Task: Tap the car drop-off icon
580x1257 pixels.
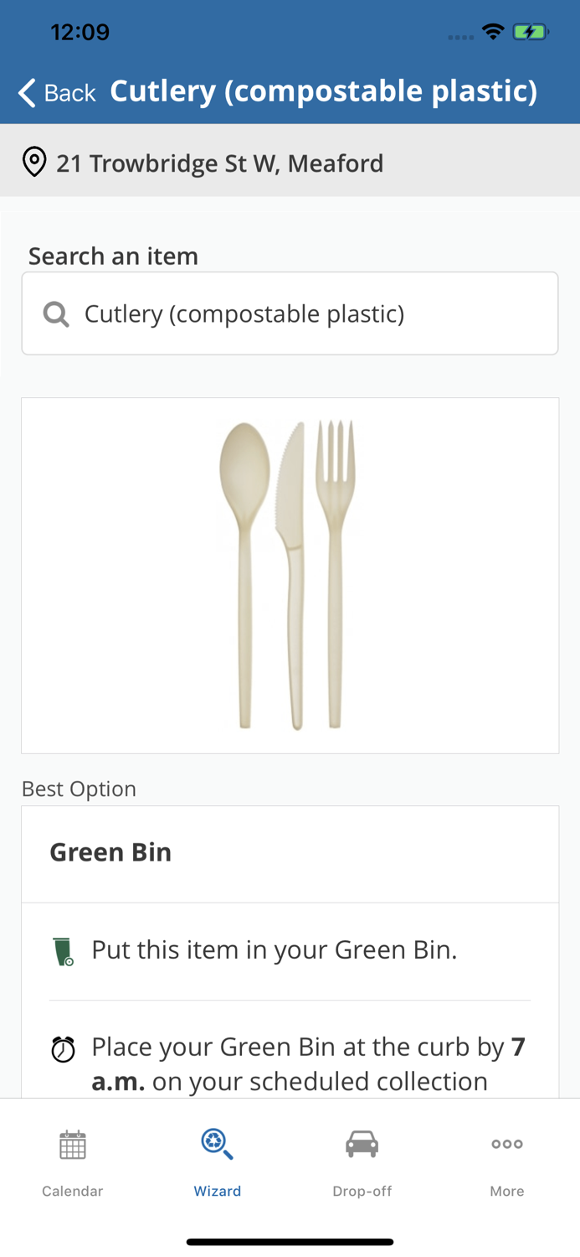Action: (x=362, y=1145)
